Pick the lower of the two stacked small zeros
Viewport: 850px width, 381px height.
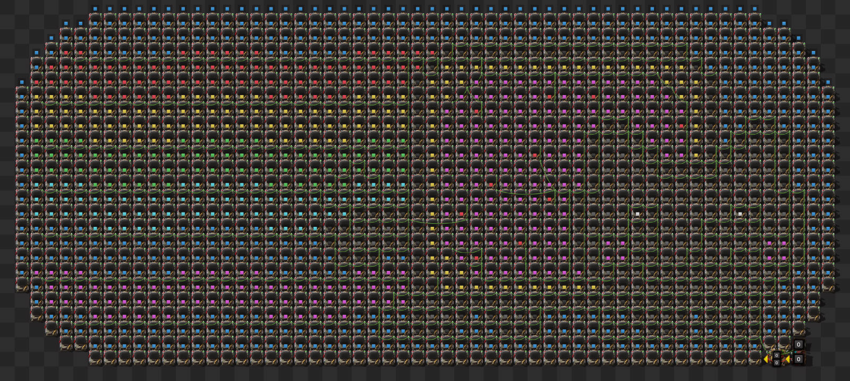pyautogui.click(x=777, y=362)
